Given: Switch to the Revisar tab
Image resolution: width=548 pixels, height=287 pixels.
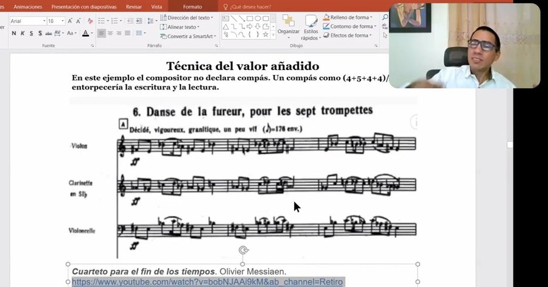Looking at the screenshot, I should tap(134, 7).
